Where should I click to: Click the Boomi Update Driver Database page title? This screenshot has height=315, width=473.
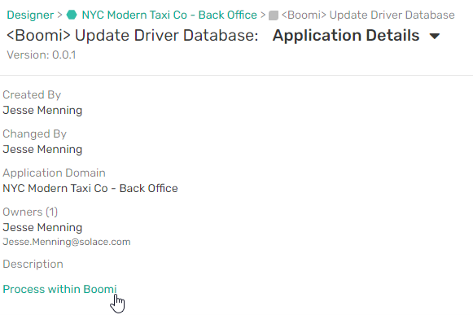(133, 36)
